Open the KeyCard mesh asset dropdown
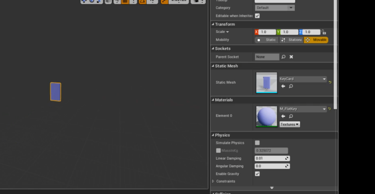Image resolution: width=375 pixels, height=194 pixels. 303,79
